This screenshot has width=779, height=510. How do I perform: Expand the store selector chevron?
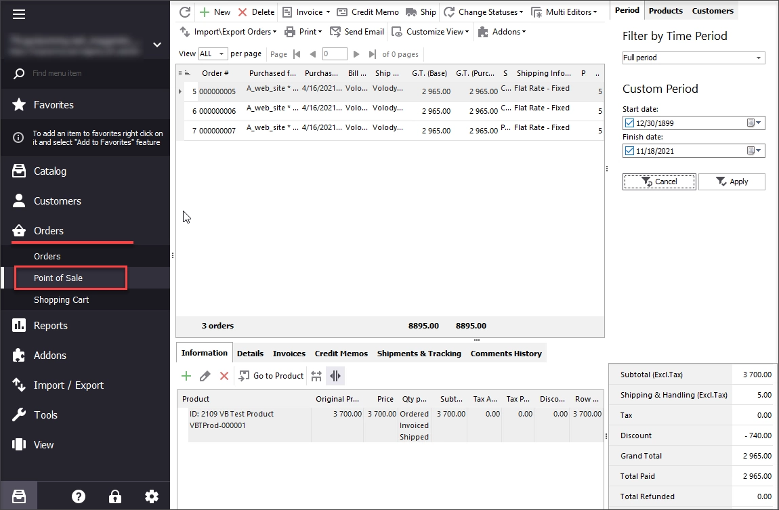157,45
